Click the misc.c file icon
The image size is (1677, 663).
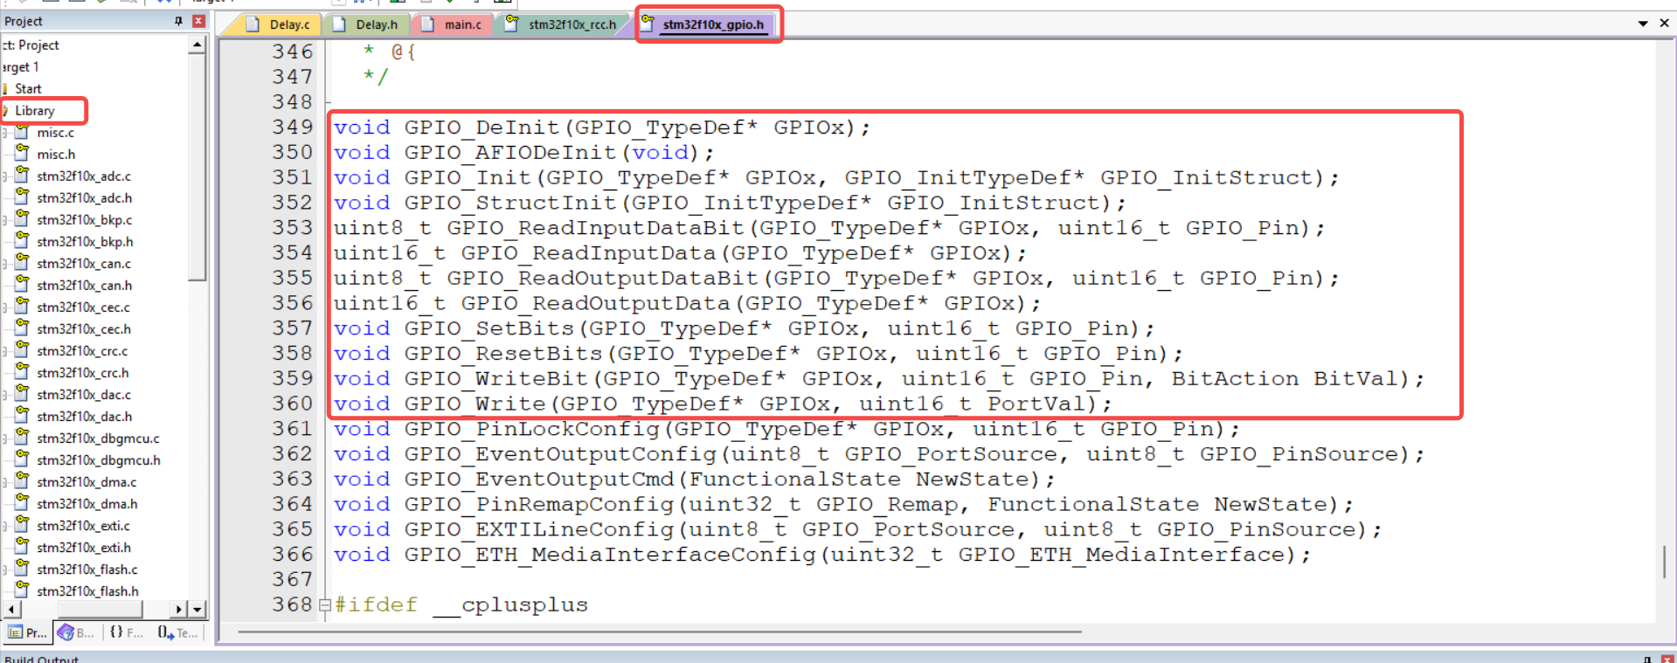(23, 132)
